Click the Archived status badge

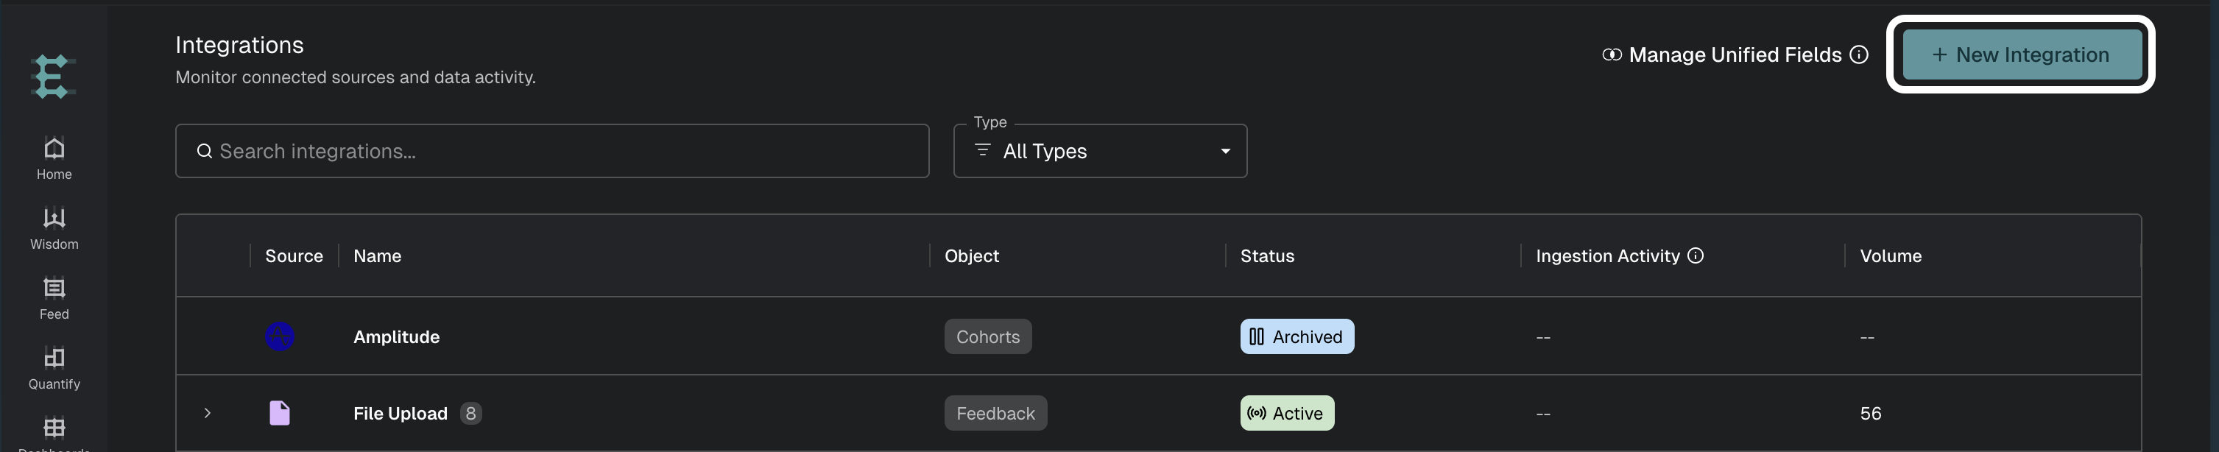[1297, 336]
